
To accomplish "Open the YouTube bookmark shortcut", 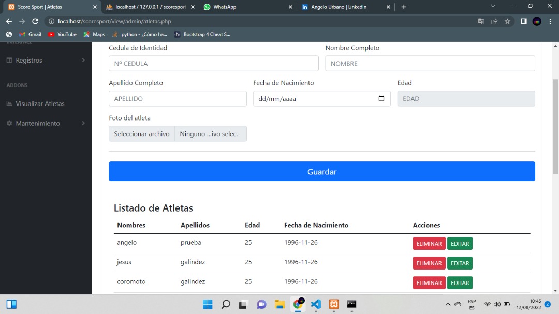I will (x=62, y=34).
